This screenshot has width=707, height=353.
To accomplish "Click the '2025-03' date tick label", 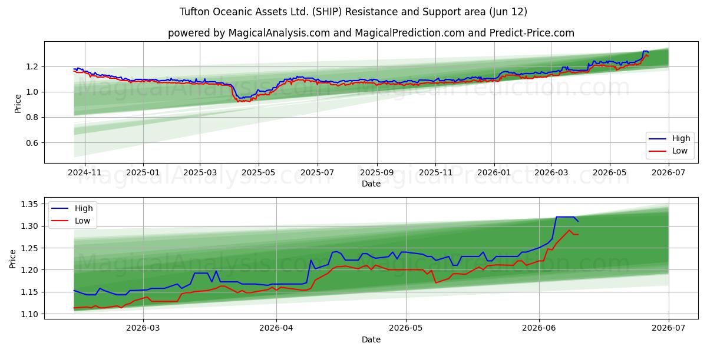I will pos(200,173).
